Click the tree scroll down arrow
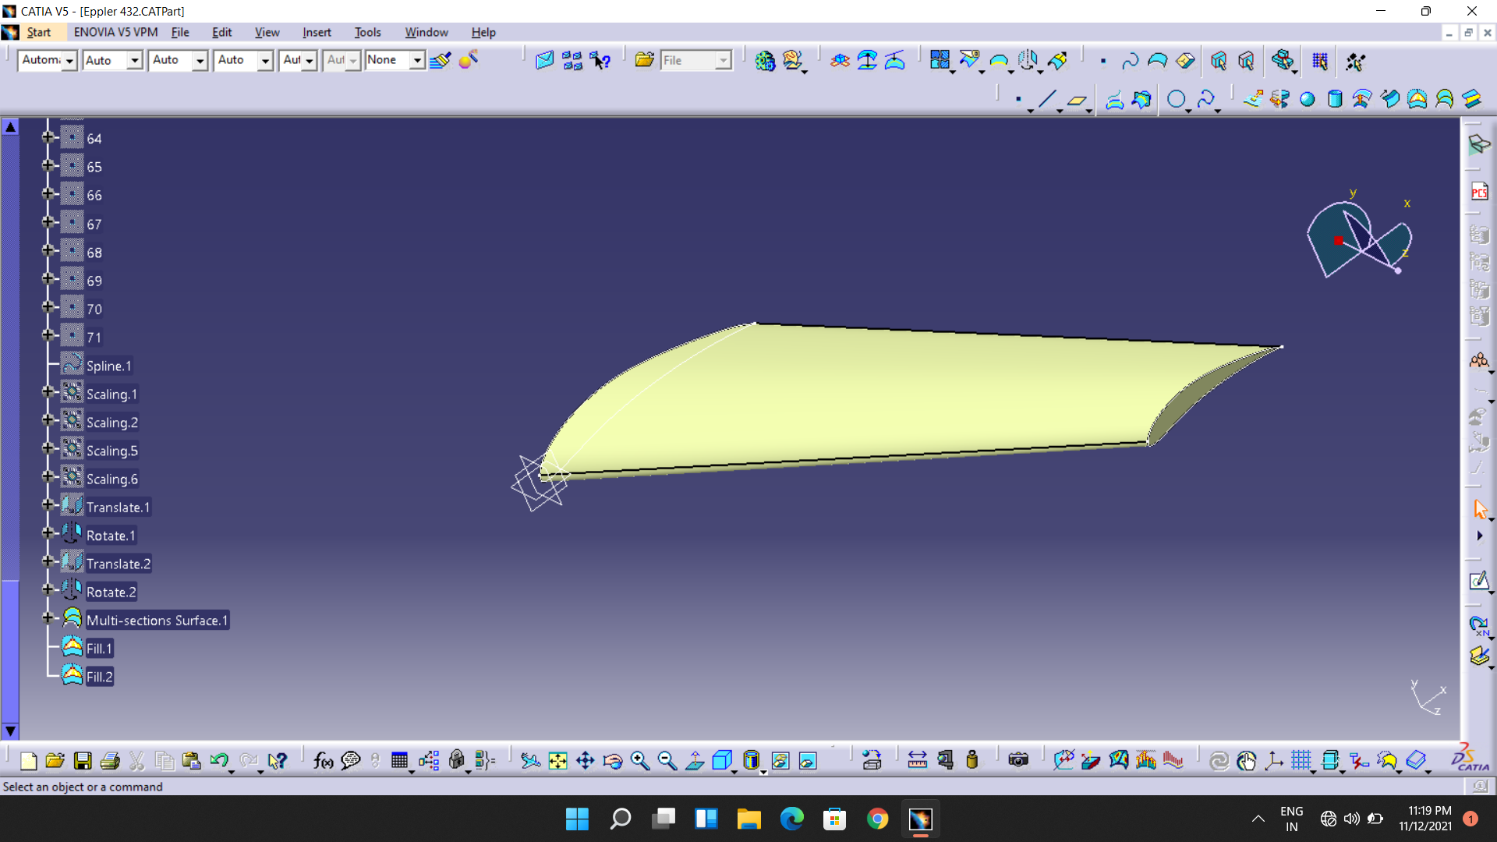This screenshot has width=1497, height=842. [x=10, y=731]
